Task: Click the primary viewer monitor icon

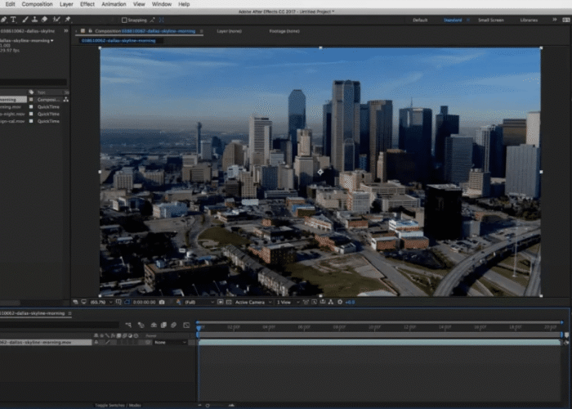Action: pyautogui.click(x=83, y=302)
